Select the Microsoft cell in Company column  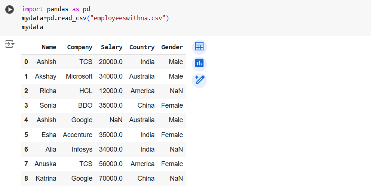pyautogui.click(x=79, y=76)
